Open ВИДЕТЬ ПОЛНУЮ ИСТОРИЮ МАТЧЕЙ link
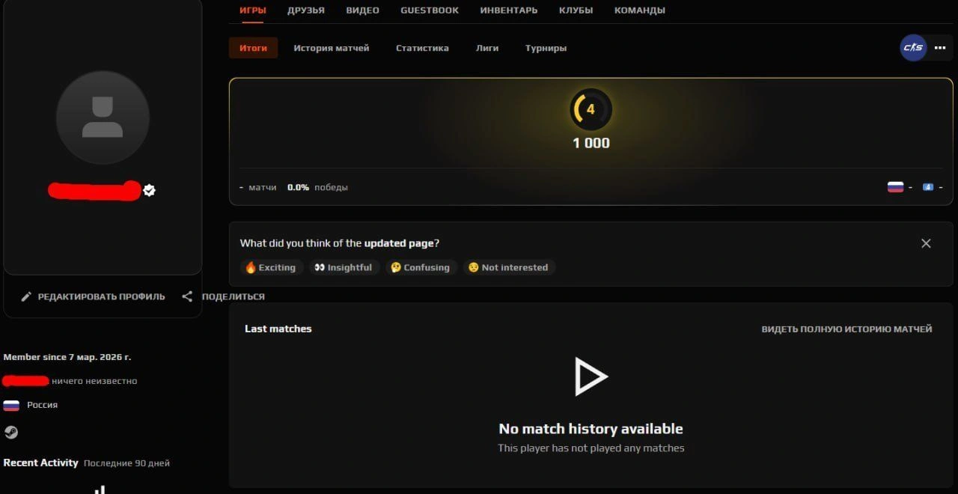Viewport: 958px width, 494px height. point(846,329)
